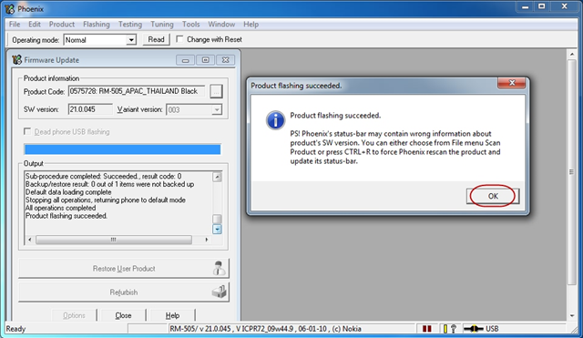Close the Firmware Update subwindow
The width and height of the screenshot is (583, 338).
pos(225,60)
